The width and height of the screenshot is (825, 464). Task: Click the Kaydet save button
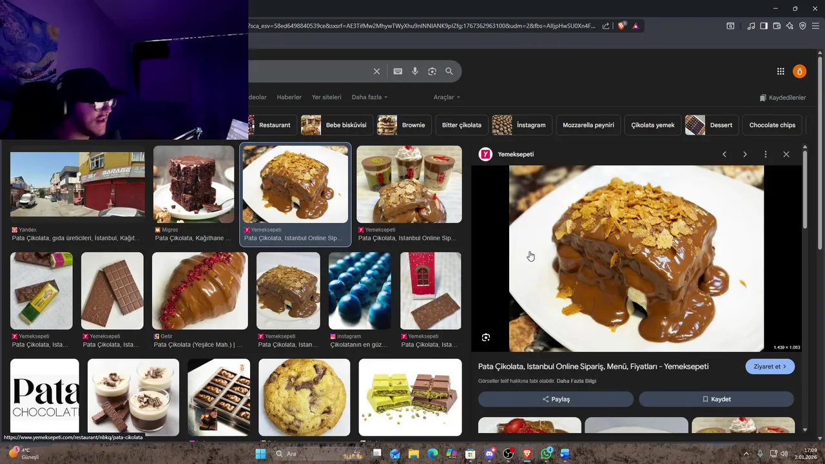point(716,399)
